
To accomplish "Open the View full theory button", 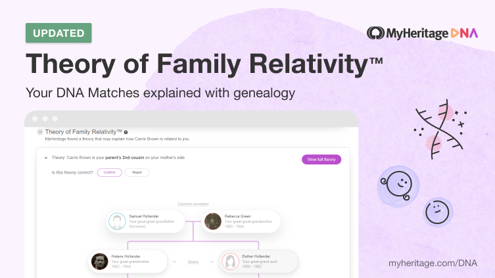I will [321, 159].
